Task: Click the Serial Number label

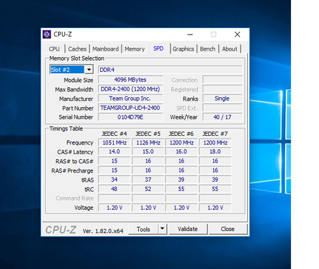Action: coord(76,117)
